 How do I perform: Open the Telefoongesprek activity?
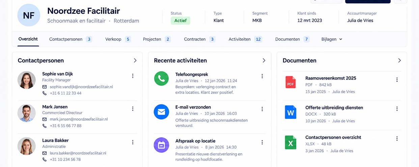(x=192, y=74)
